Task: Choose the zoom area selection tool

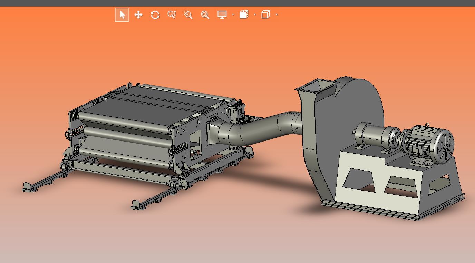Action: coord(188,14)
